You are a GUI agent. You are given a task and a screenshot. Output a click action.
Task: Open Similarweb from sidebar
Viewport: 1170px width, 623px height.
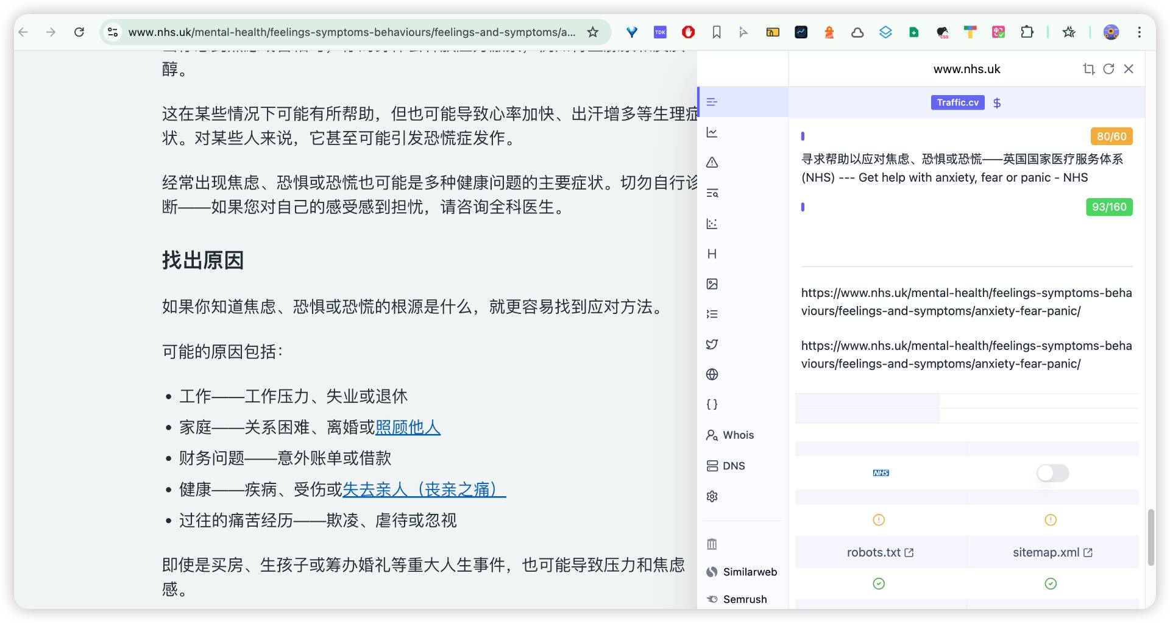pos(742,572)
